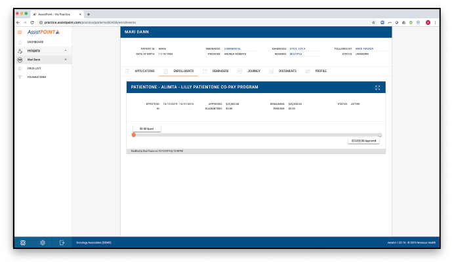The height and width of the screenshot is (266, 454).
Task: Collapse the Patients section chevron
Action: (65, 50)
